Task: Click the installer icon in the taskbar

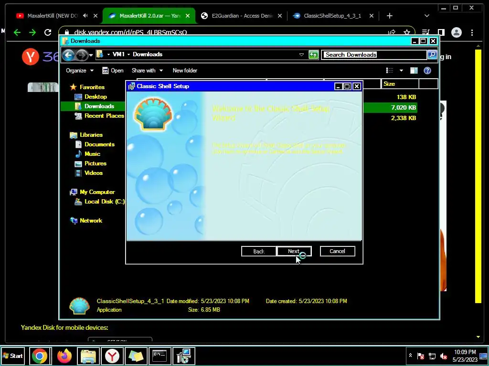Action: click(x=184, y=356)
